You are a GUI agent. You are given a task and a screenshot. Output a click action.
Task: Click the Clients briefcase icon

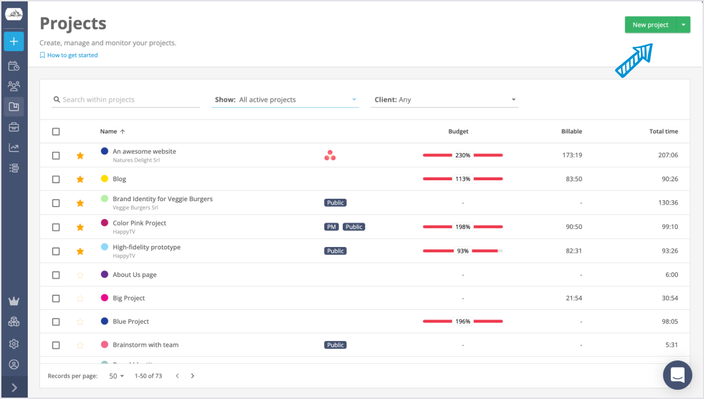tap(14, 127)
